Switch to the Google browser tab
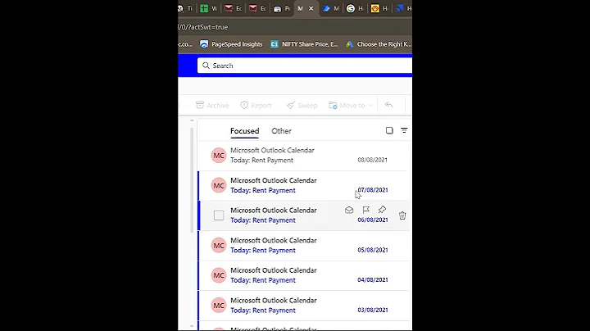590x331 pixels. click(355, 8)
